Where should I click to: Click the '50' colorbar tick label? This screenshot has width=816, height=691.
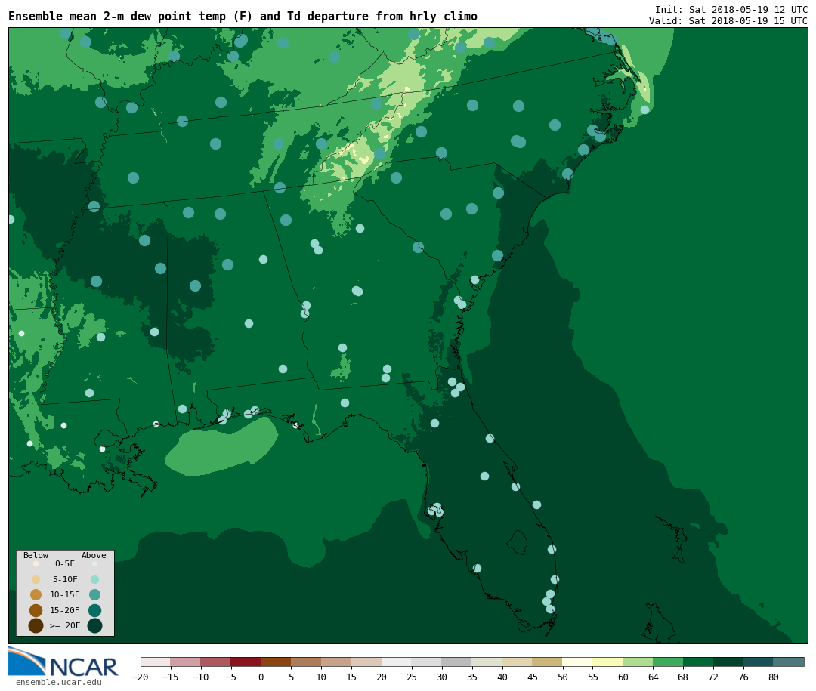563,677
